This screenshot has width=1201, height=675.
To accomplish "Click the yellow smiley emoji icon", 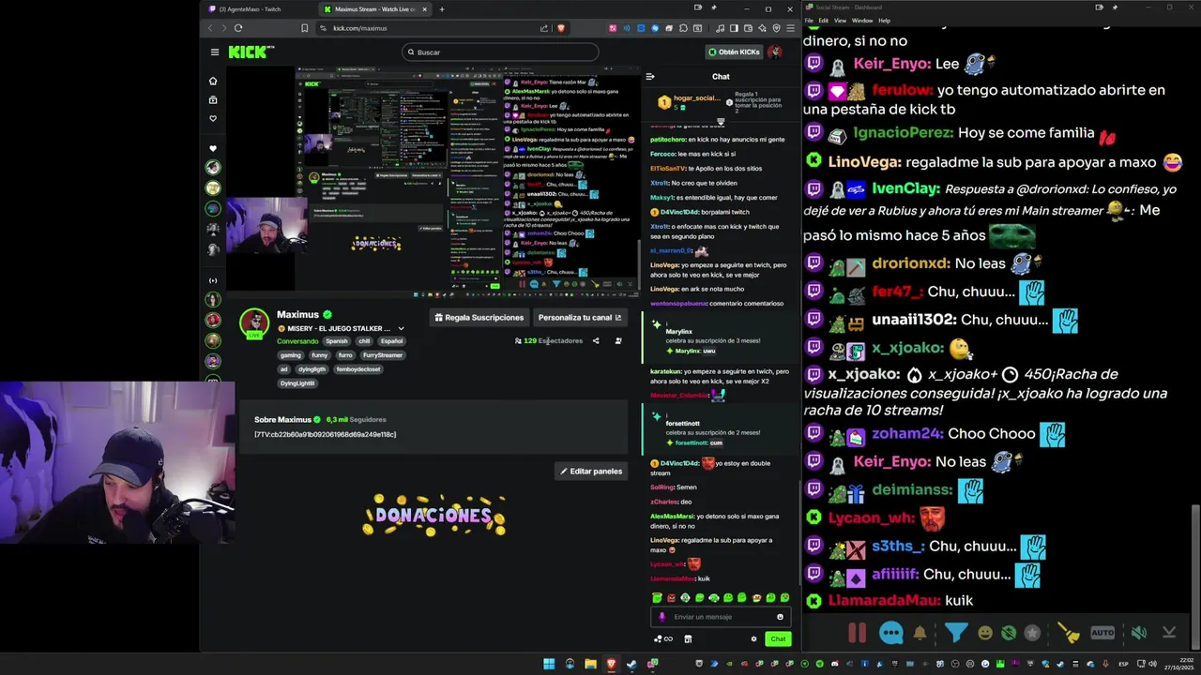I will pos(985,633).
